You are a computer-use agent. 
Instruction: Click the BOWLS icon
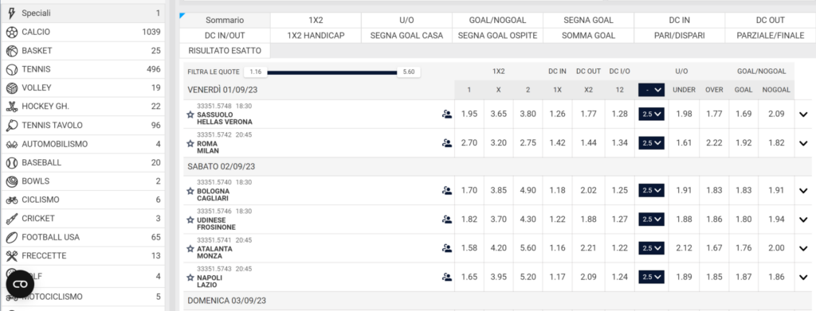pyautogui.click(x=11, y=181)
